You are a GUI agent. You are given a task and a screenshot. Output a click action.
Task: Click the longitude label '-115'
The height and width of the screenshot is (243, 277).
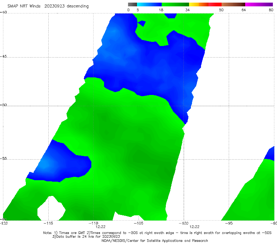click(x=48, y=223)
